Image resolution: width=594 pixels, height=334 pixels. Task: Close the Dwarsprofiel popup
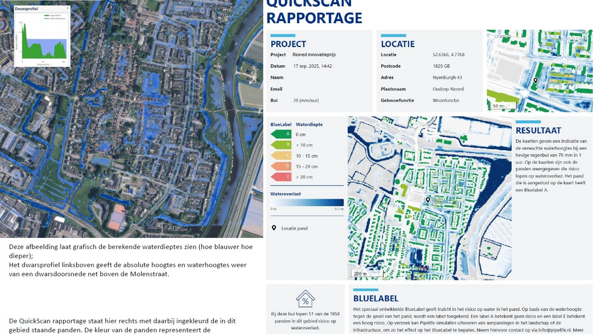pos(68,8)
